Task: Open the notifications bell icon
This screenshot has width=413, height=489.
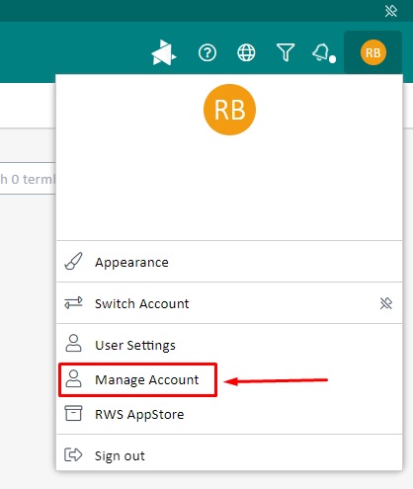Action: coord(323,52)
